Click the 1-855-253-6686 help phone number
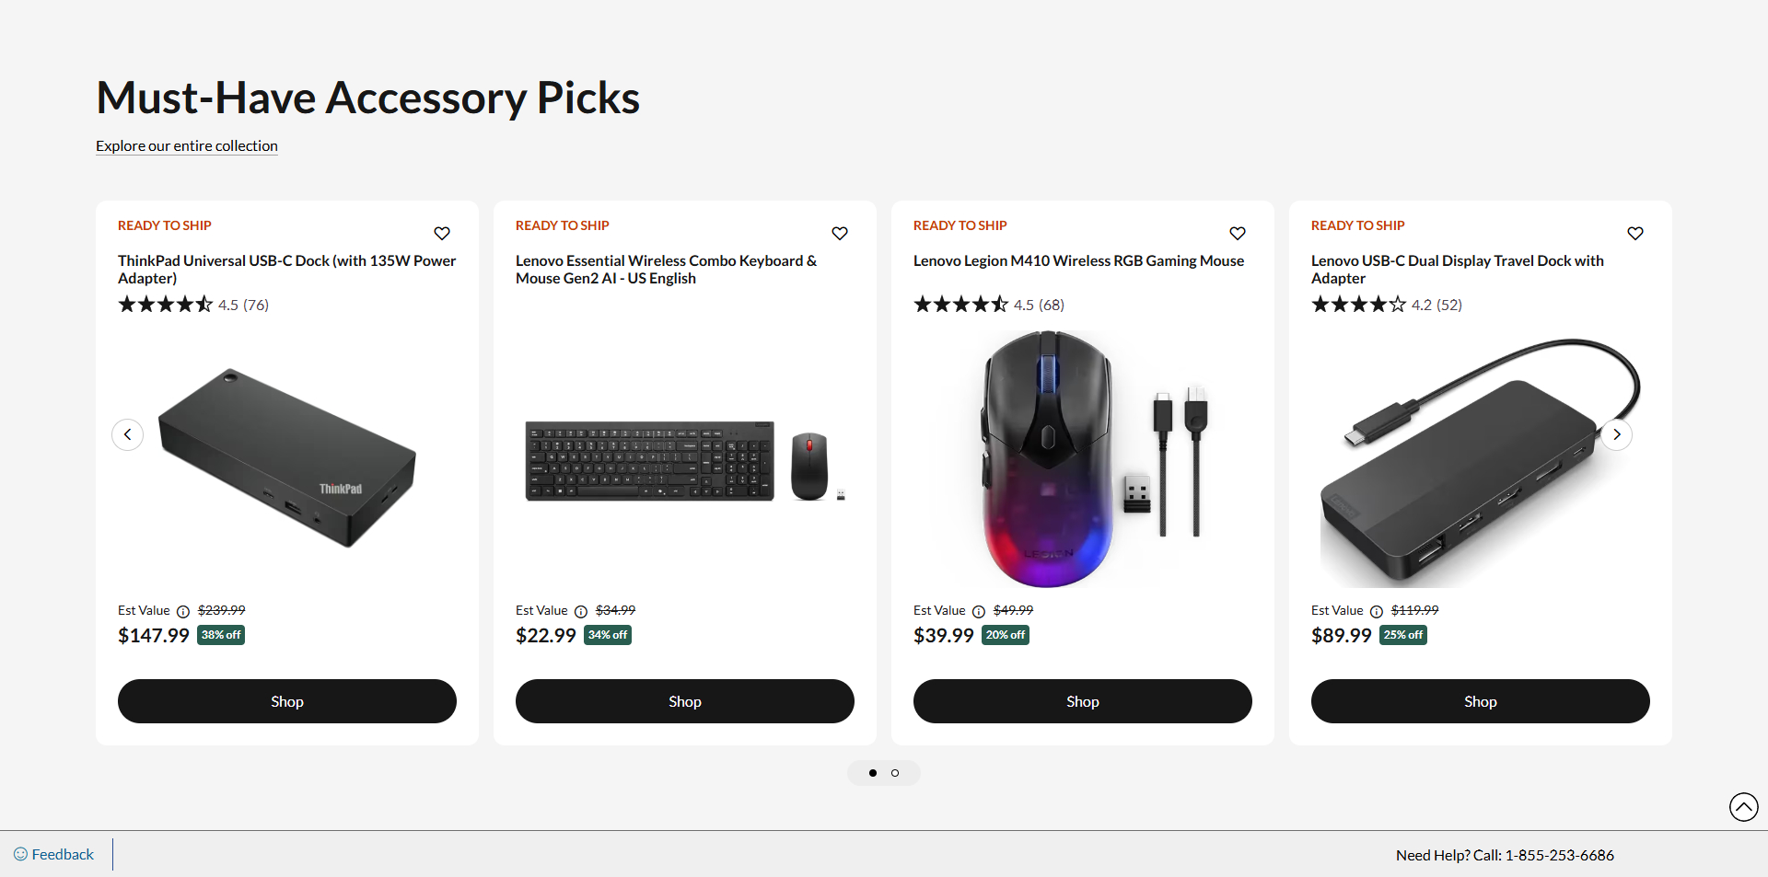This screenshot has width=1768, height=877. coord(1559,855)
